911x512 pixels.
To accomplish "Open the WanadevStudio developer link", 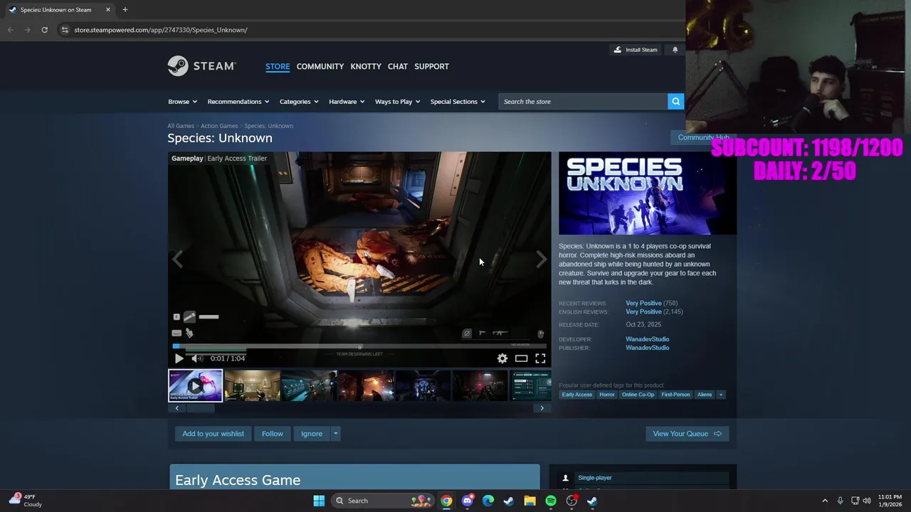I will click(x=648, y=339).
